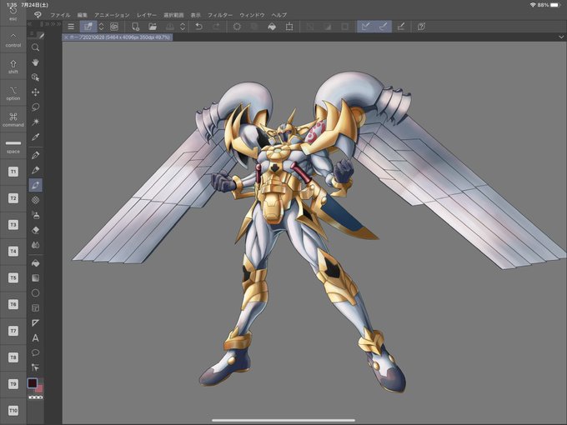Select the Zoom magnifier tool
This screenshot has width=567, height=425.
(x=35, y=47)
